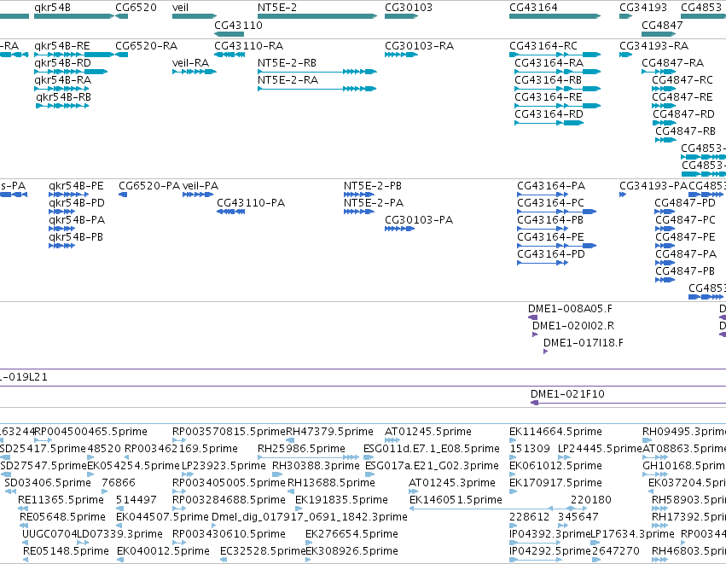
Task: Click the CG34193 gene label
Action: click(x=643, y=8)
